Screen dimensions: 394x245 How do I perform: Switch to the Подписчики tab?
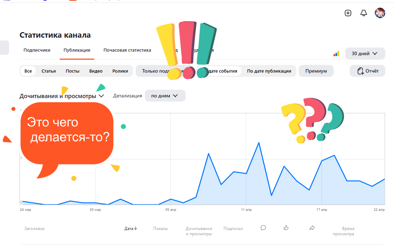click(37, 50)
